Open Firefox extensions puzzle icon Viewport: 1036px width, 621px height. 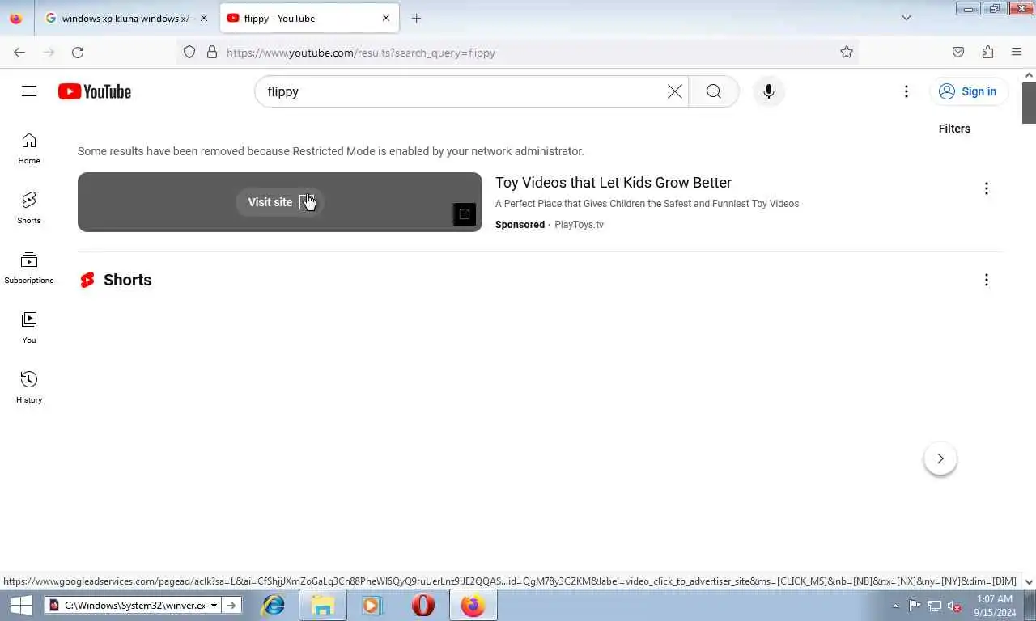pos(987,53)
